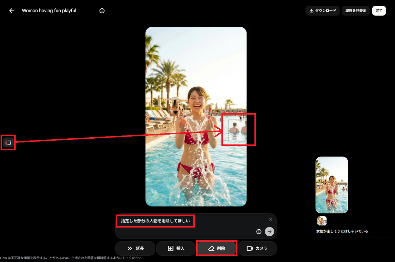The width and height of the screenshot is (395, 262).
Task: Click the caption 女性が楽しそうにはしゃいでいる
Action: pyautogui.click(x=342, y=231)
